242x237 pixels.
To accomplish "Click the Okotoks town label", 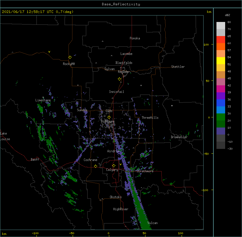I will point(116,197).
